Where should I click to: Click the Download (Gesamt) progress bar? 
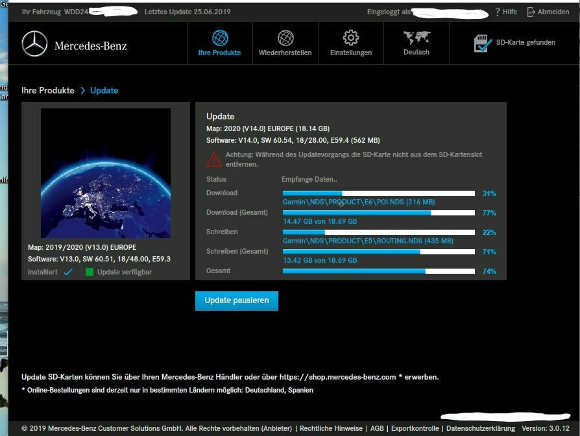pyautogui.click(x=379, y=213)
